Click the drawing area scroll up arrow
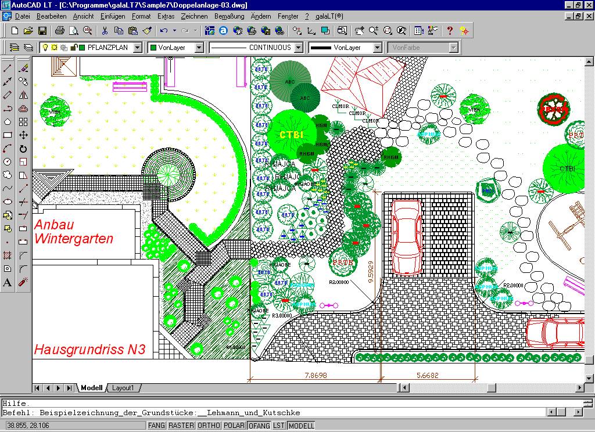Viewport: 595px width, 432px height. tap(589, 62)
